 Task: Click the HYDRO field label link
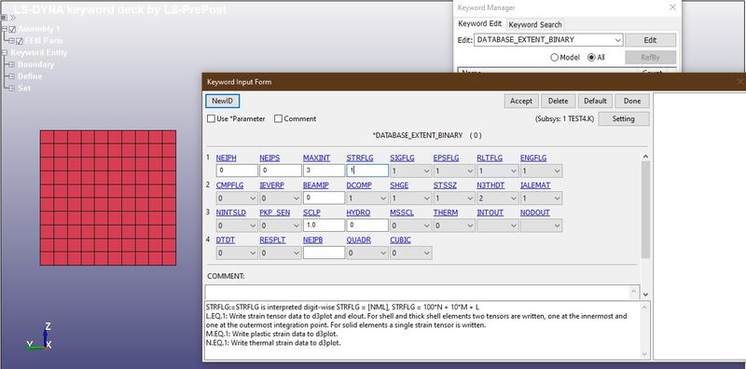pyautogui.click(x=358, y=212)
